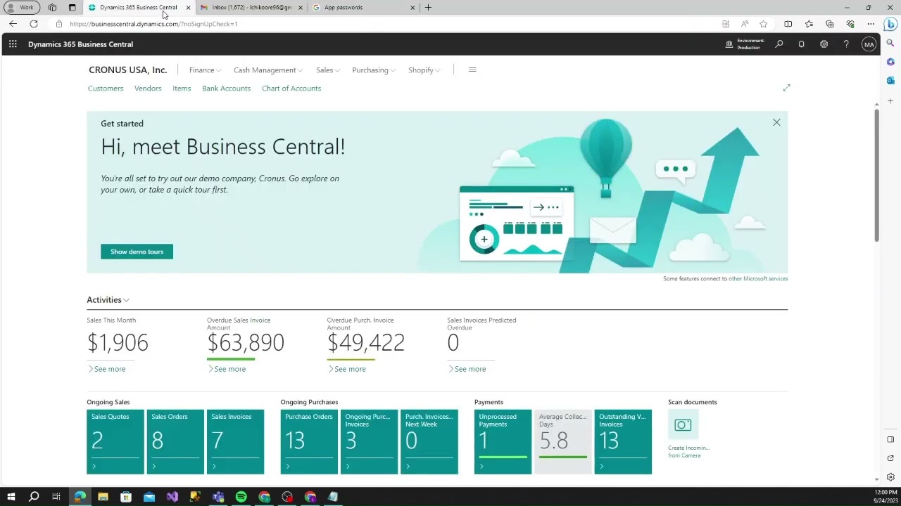Open See more under Sales Invoices Predicted Overdue
This screenshot has width=901, height=506.
tap(467, 369)
